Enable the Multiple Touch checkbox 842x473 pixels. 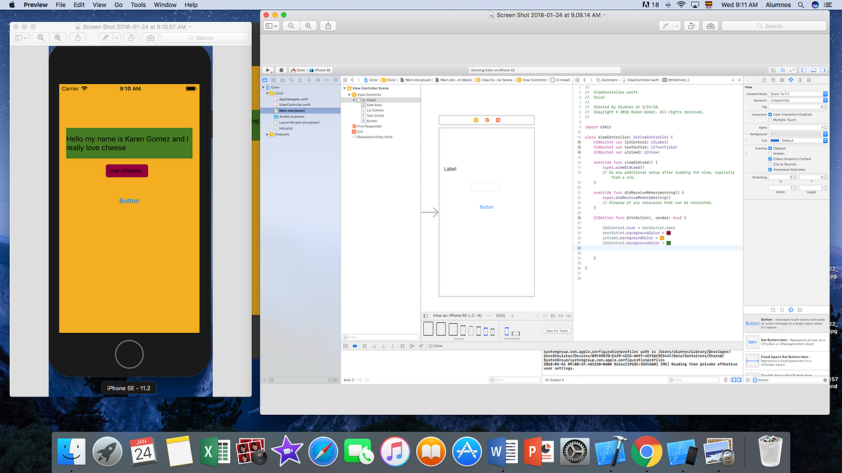770,120
